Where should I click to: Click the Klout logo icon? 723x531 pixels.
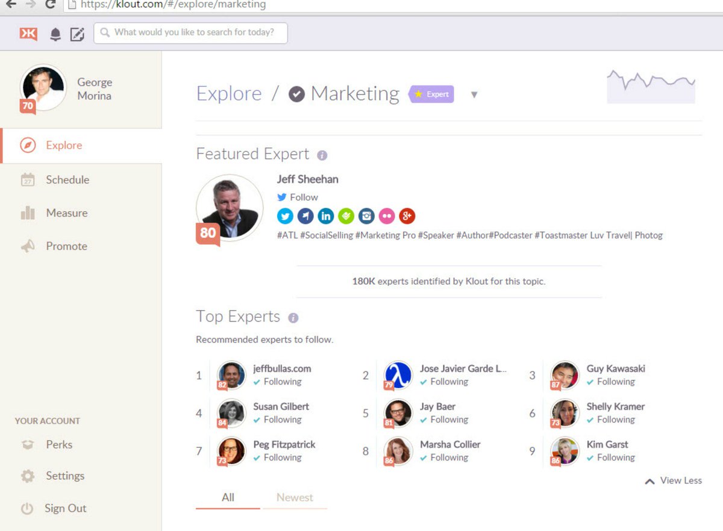pos(28,34)
